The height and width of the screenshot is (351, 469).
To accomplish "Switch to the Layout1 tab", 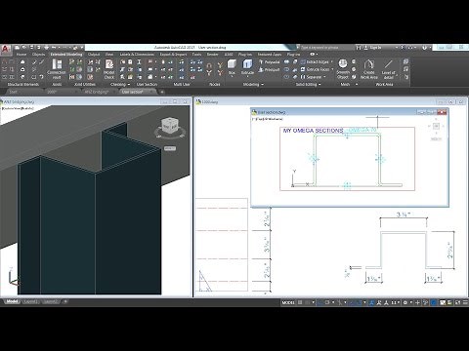I will (30, 302).
